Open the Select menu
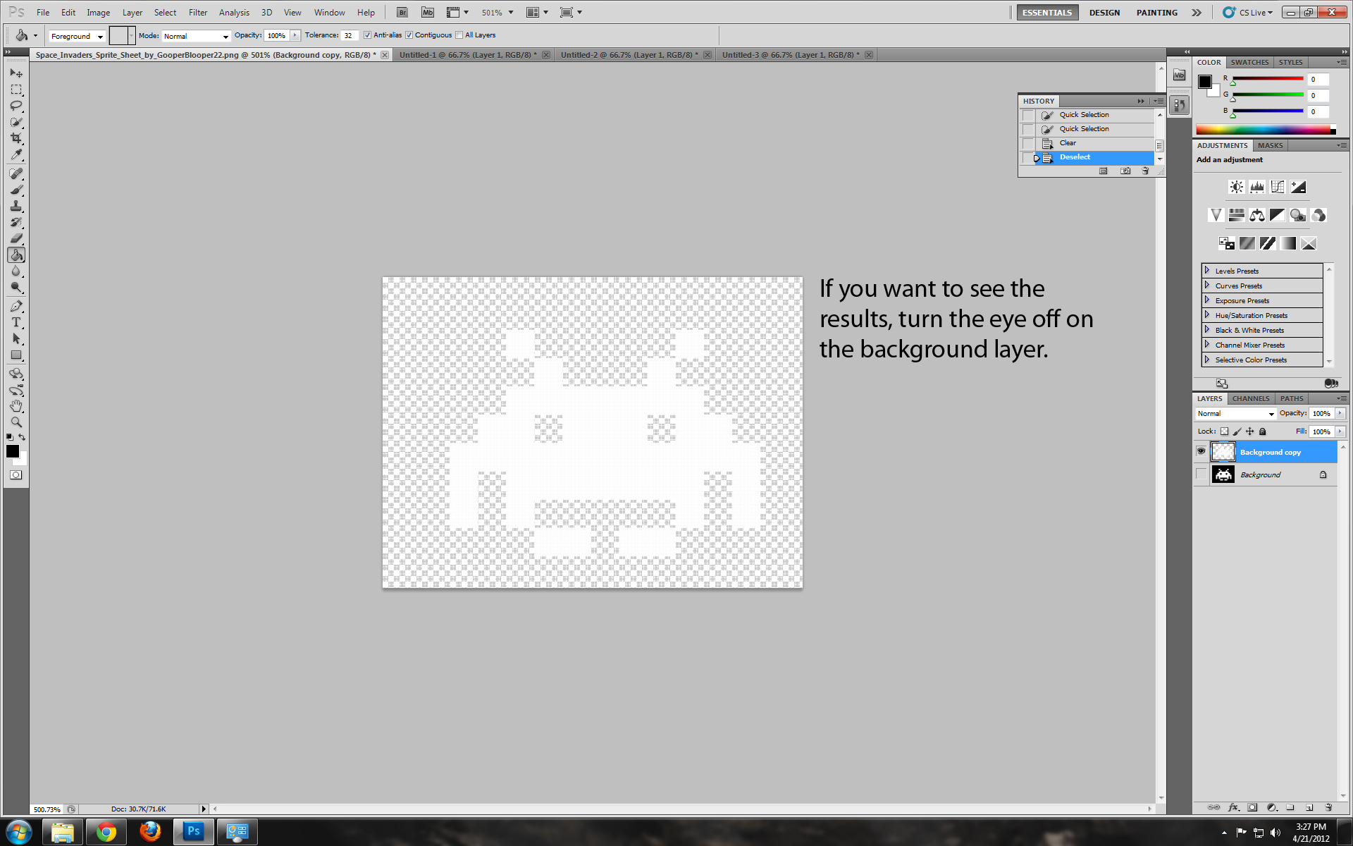 (165, 13)
